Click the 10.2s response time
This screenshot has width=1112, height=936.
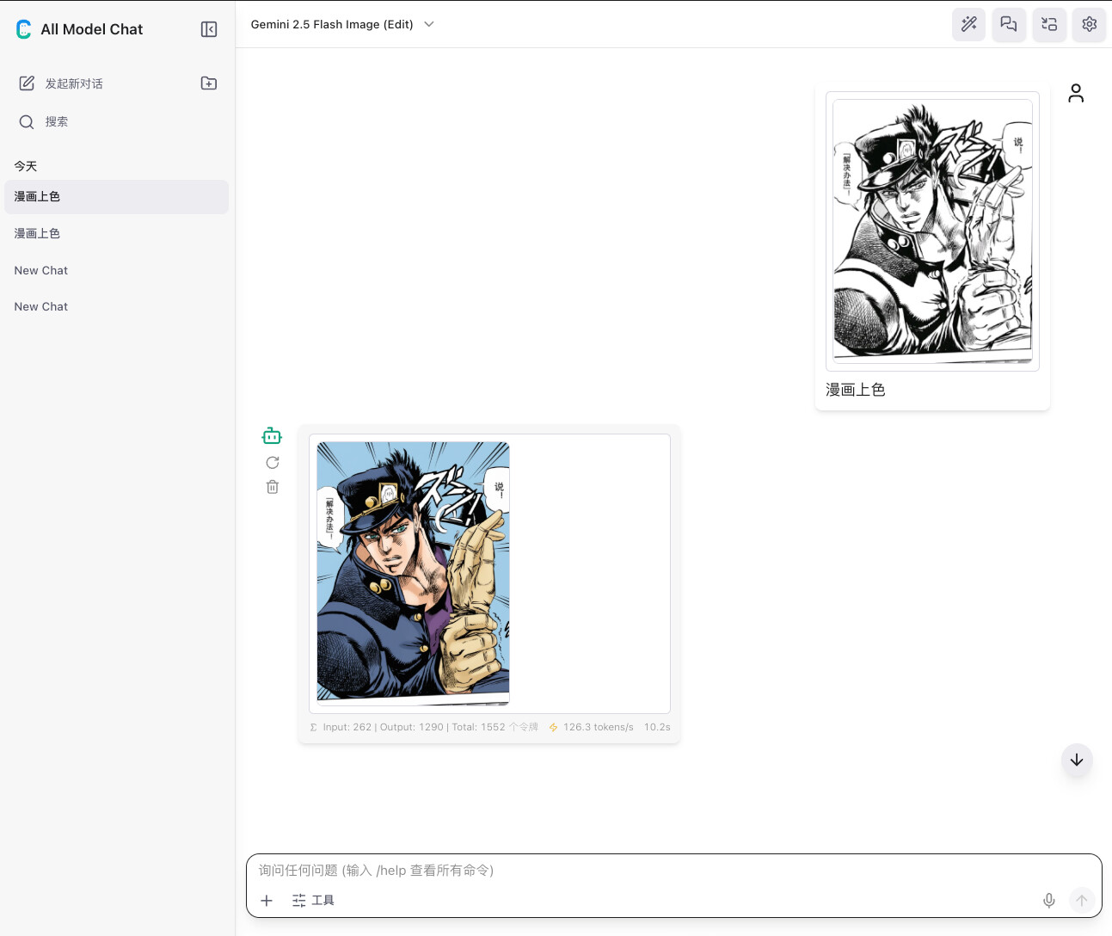point(657,727)
